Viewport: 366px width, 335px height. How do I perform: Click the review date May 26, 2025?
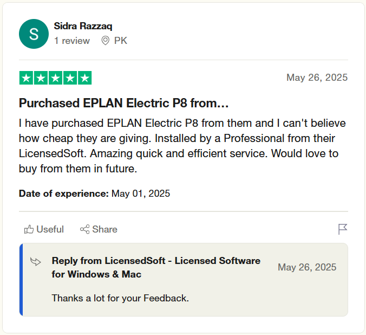coord(317,78)
